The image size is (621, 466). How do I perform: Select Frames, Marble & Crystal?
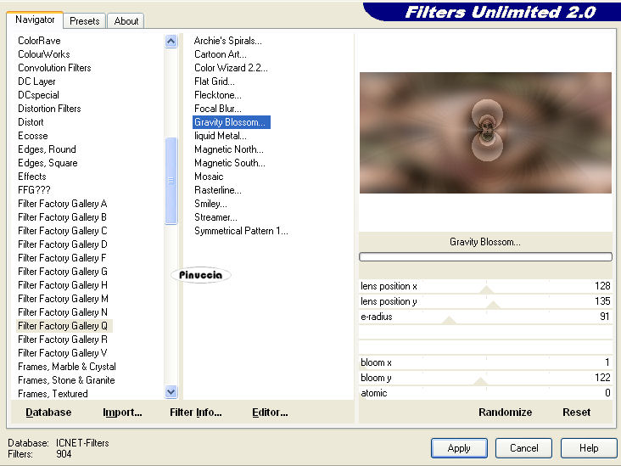[x=67, y=367]
